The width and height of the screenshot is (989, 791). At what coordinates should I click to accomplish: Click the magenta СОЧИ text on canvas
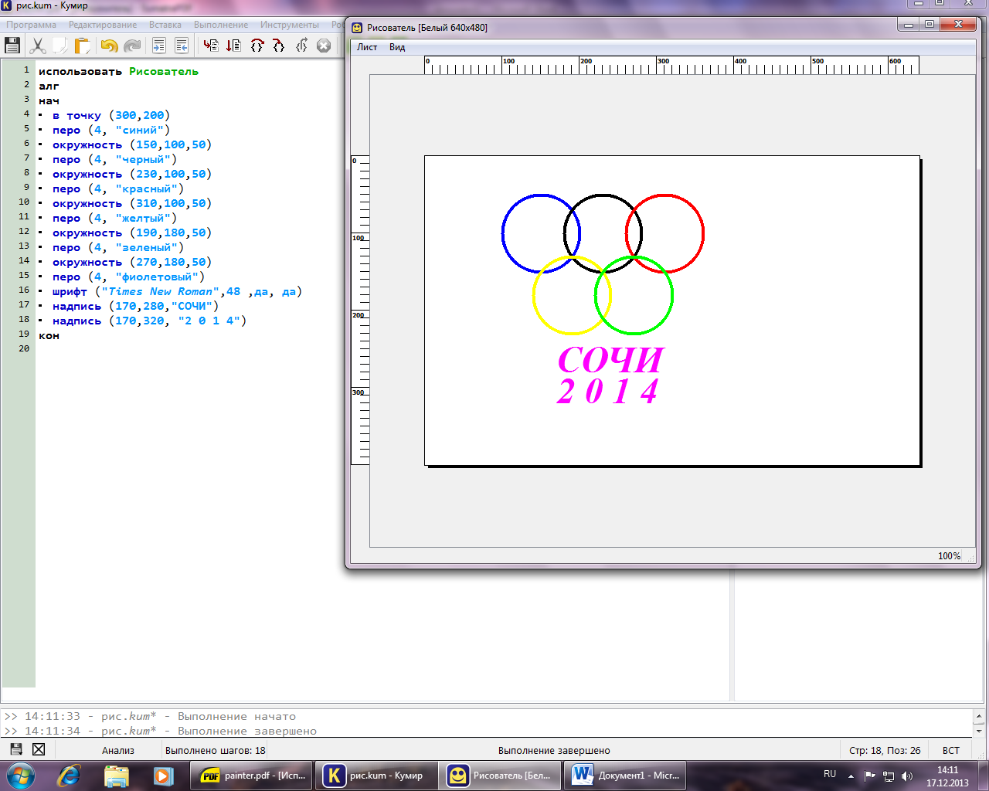point(610,360)
